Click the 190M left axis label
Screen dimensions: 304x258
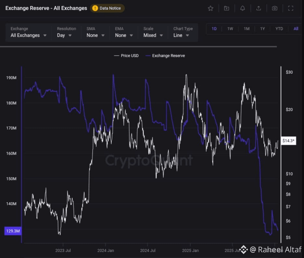pos(11,78)
